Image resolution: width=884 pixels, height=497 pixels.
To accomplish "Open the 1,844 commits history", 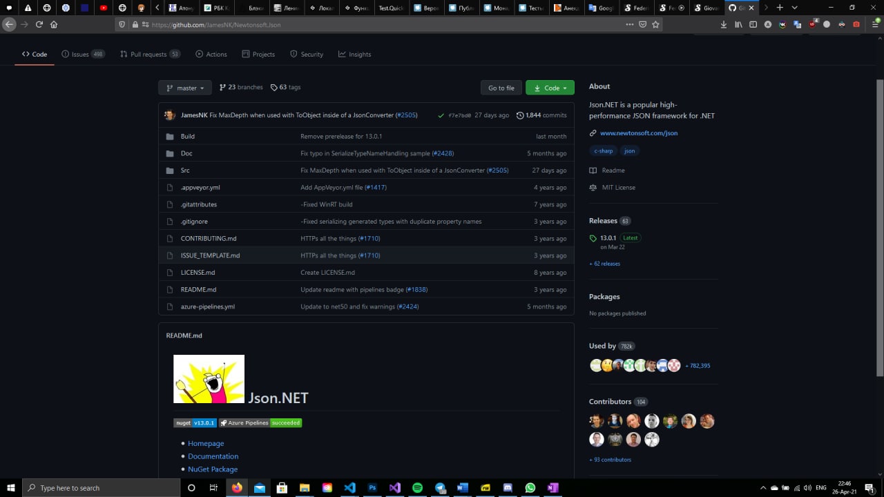I will pos(541,115).
